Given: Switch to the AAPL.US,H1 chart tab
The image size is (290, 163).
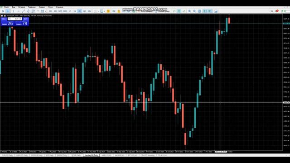Looking at the screenshot, I should coord(106,155).
